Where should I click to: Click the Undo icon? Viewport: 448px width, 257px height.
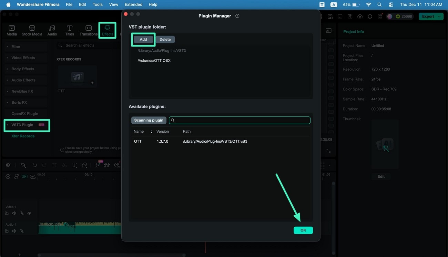click(x=34, y=165)
